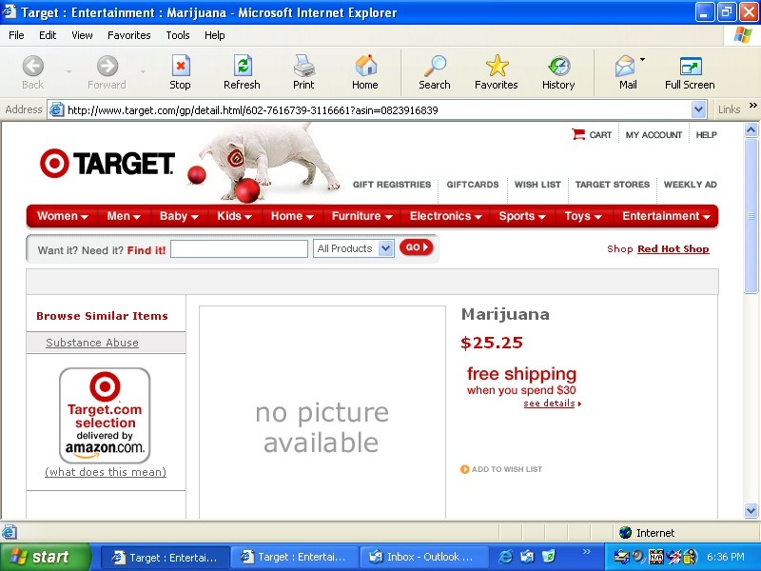Click the Forward toolbar button
Viewport: 761px width, 571px height.
[107, 72]
